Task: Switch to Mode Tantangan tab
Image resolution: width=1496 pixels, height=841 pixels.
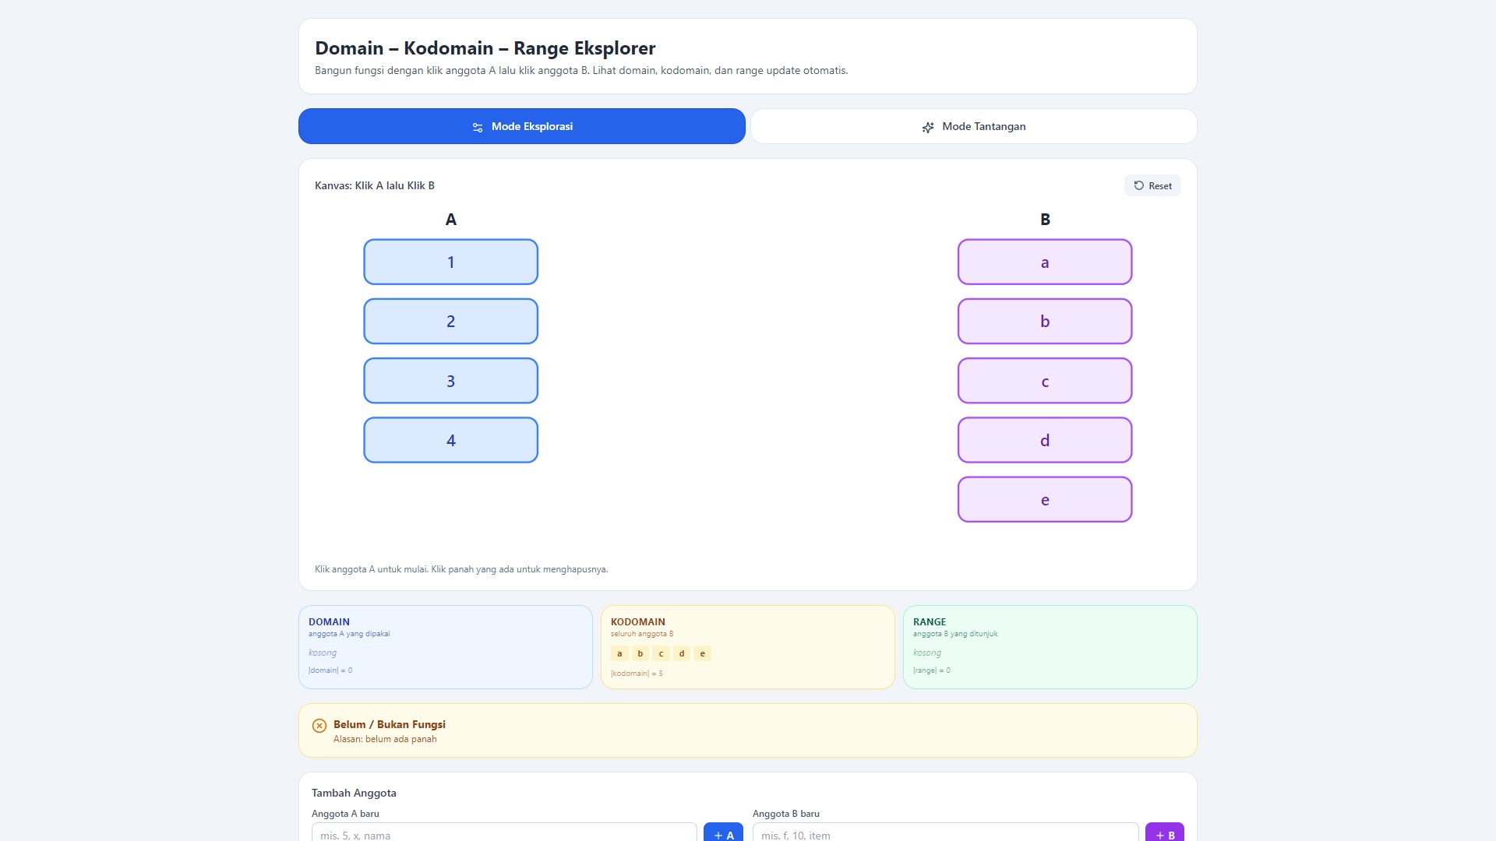Action: point(973,126)
